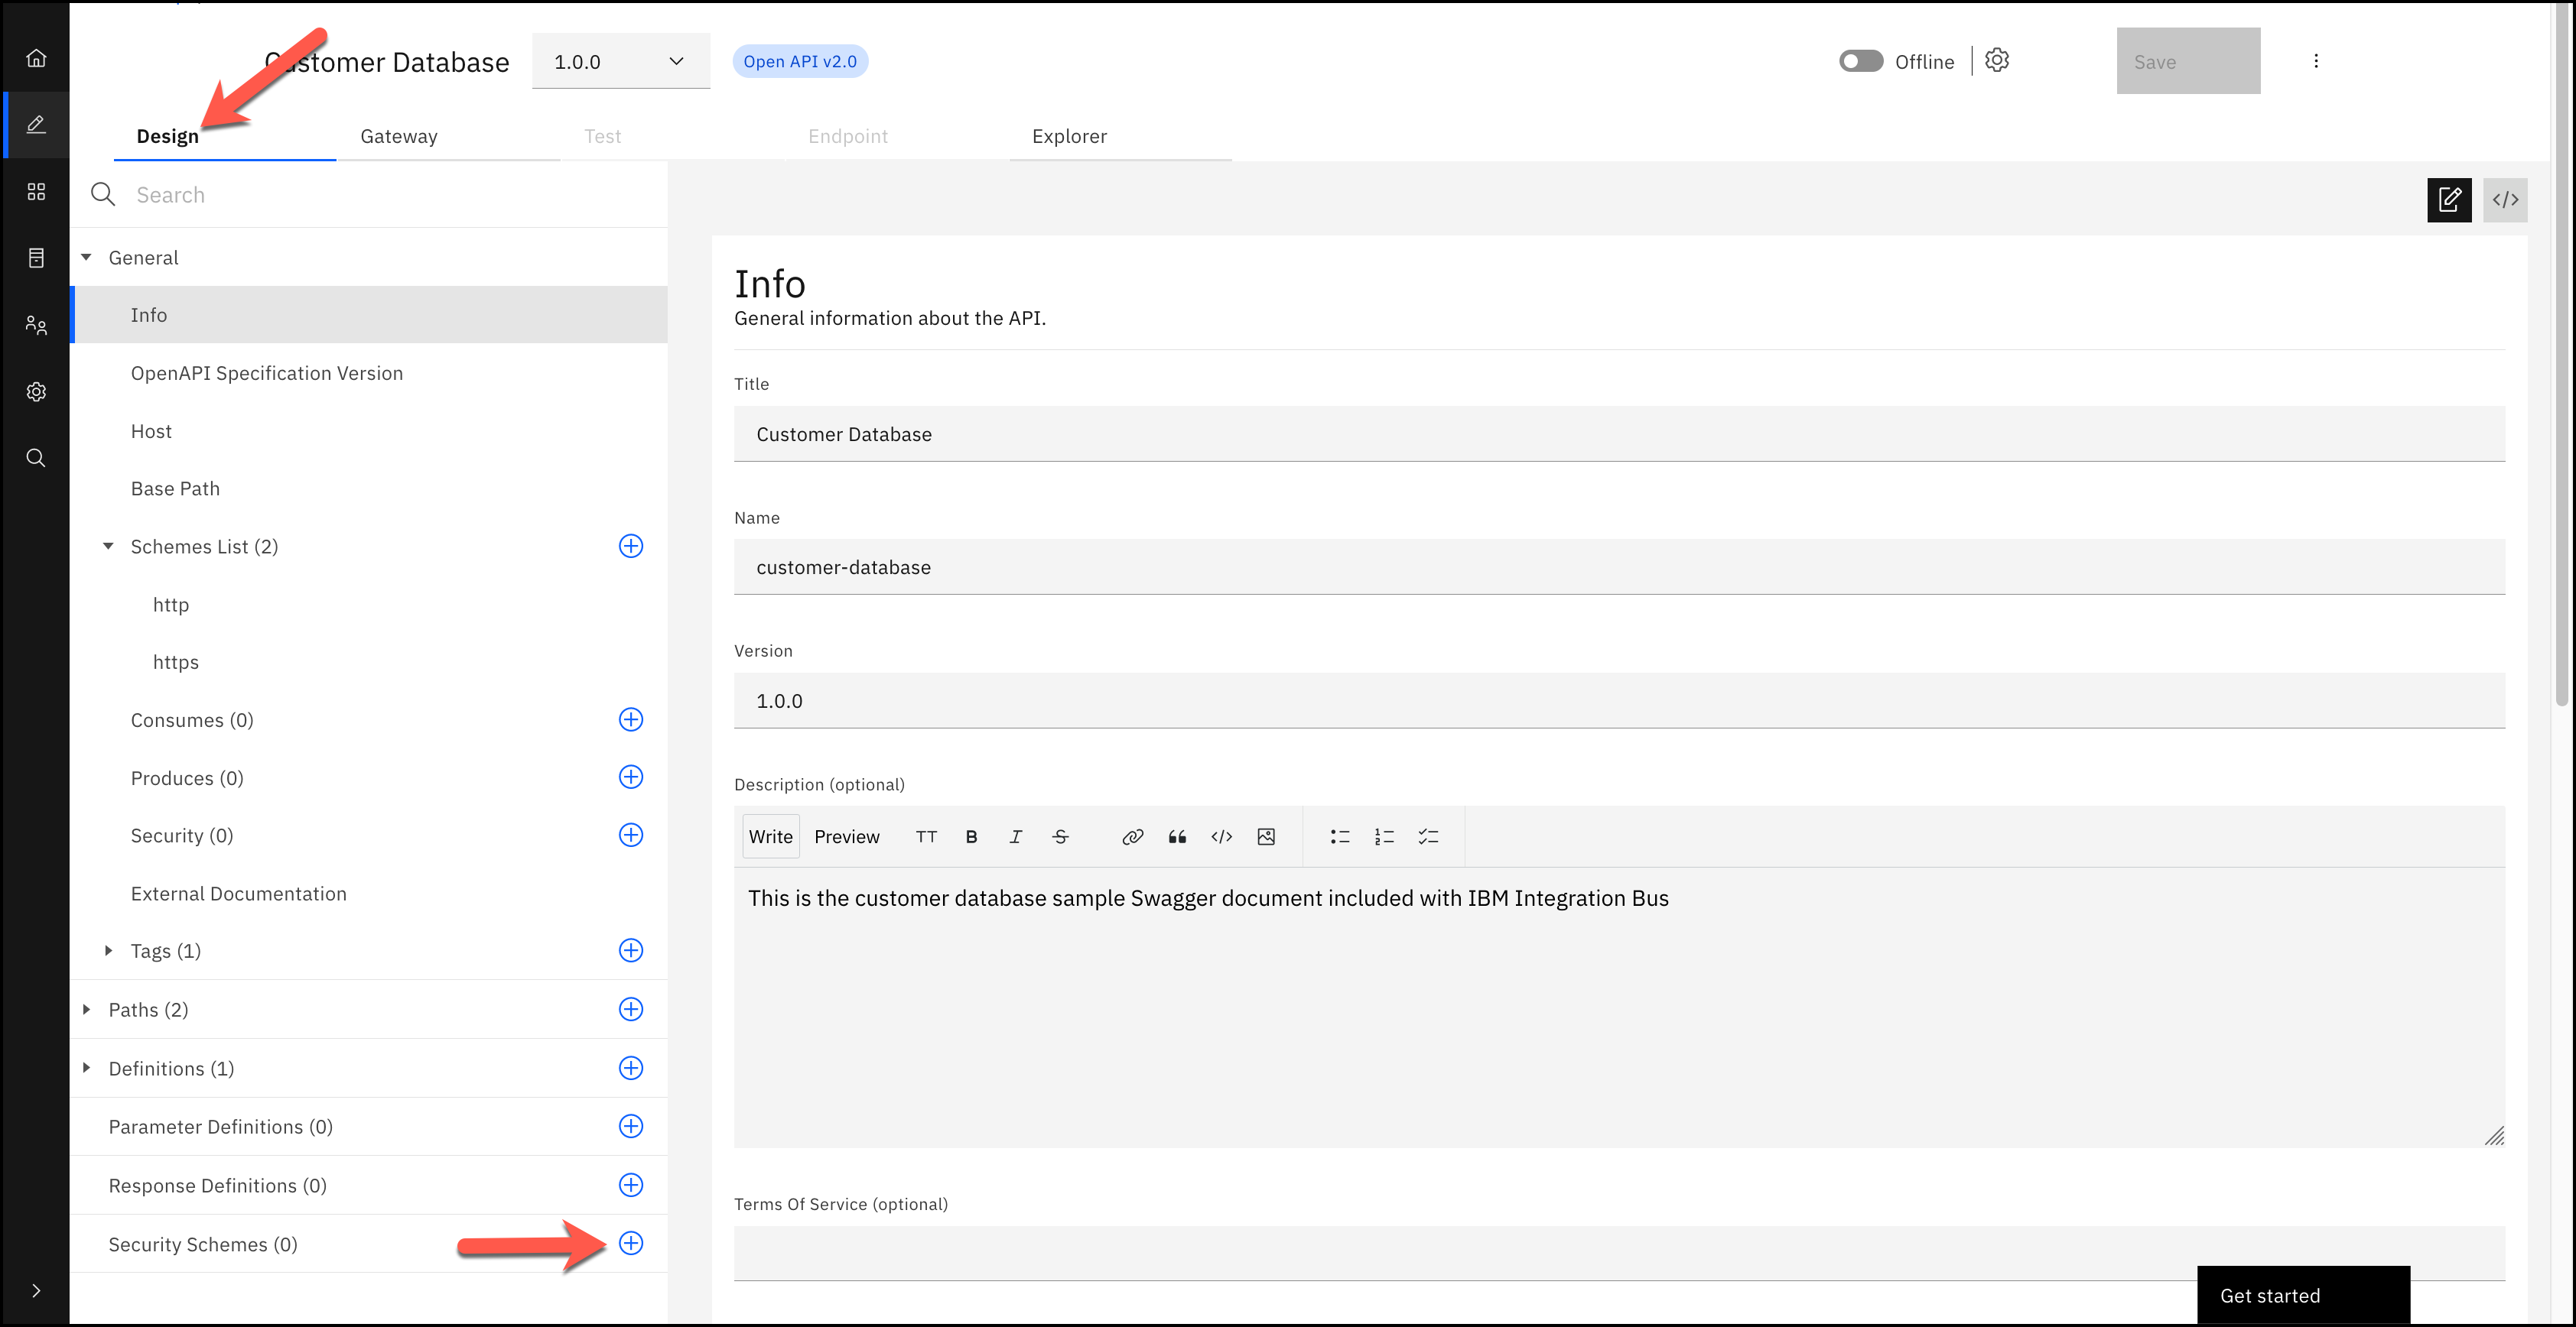Click the Save button
Screen dimensions: 2576x1327
tap(2185, 60)
